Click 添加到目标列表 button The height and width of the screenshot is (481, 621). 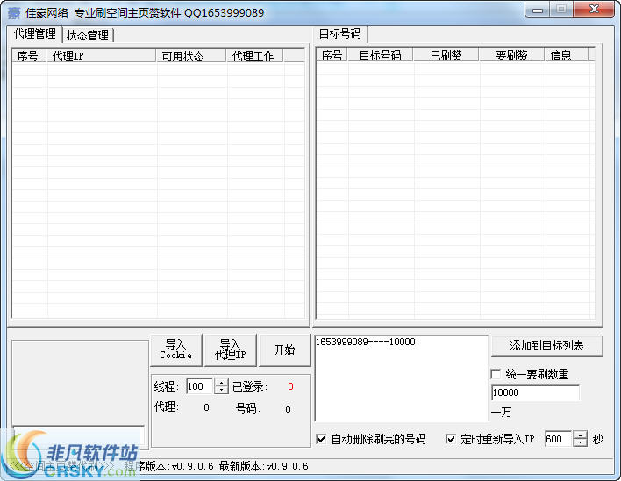[546, 346]
